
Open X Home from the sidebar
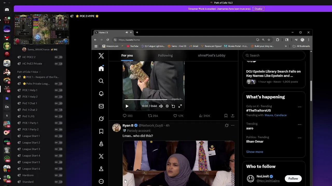pos(101,68)
